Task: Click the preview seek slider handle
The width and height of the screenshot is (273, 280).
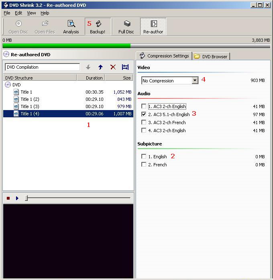Action: coord(26,198)
